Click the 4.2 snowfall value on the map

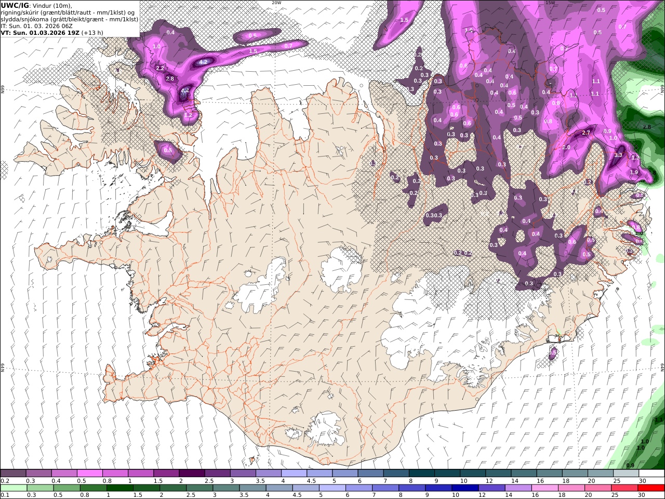click(204, 62)
